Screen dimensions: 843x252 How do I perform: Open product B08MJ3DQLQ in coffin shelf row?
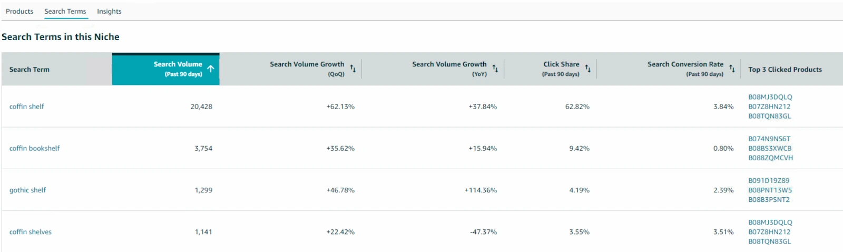pyautogui.click(x=770, y=97)
